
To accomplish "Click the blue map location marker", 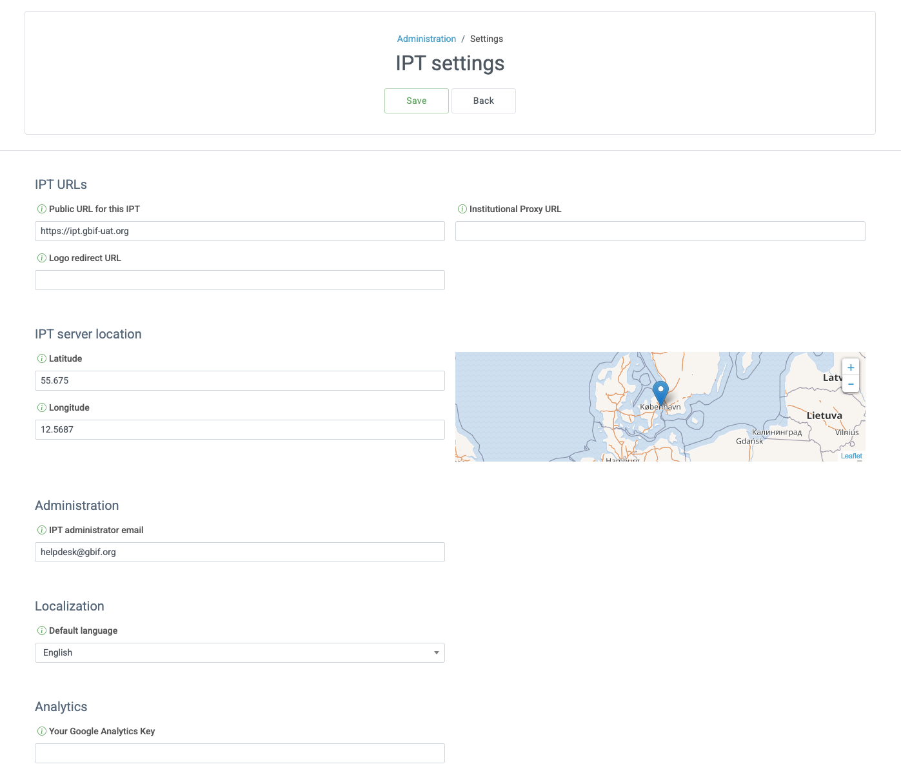I will tap(660, 392).
